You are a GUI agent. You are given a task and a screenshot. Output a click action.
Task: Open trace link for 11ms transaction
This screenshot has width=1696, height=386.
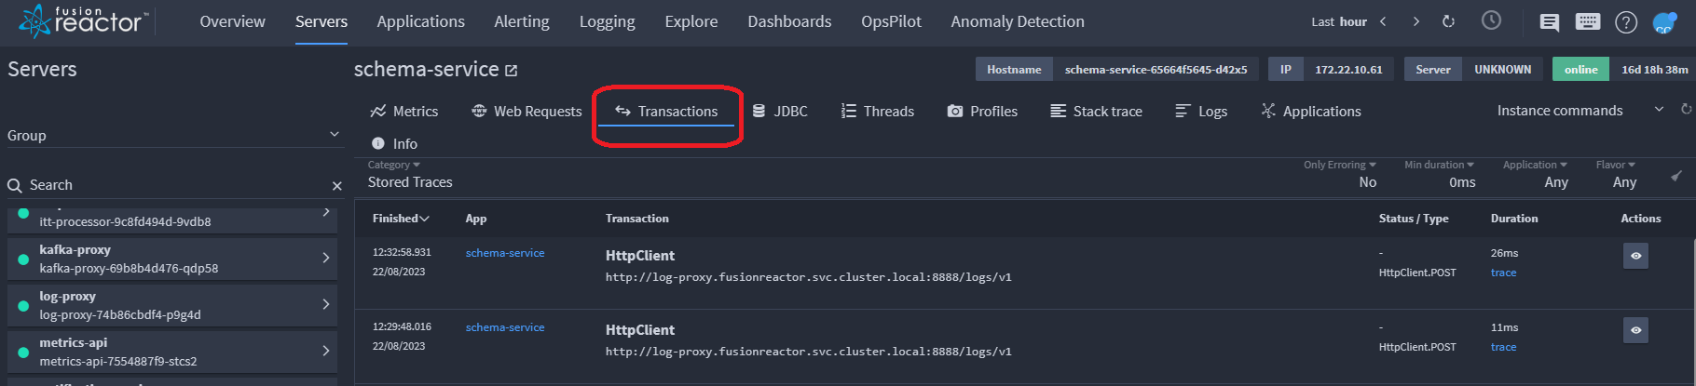click(x=1503, y=347)
